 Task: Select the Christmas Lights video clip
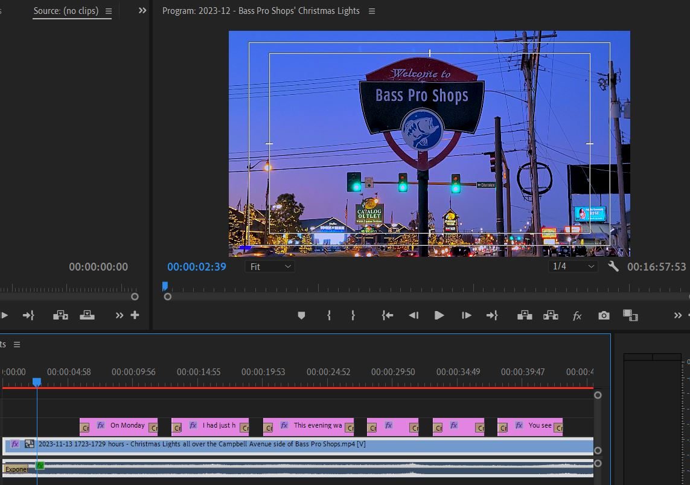click(x=298, y=445)
